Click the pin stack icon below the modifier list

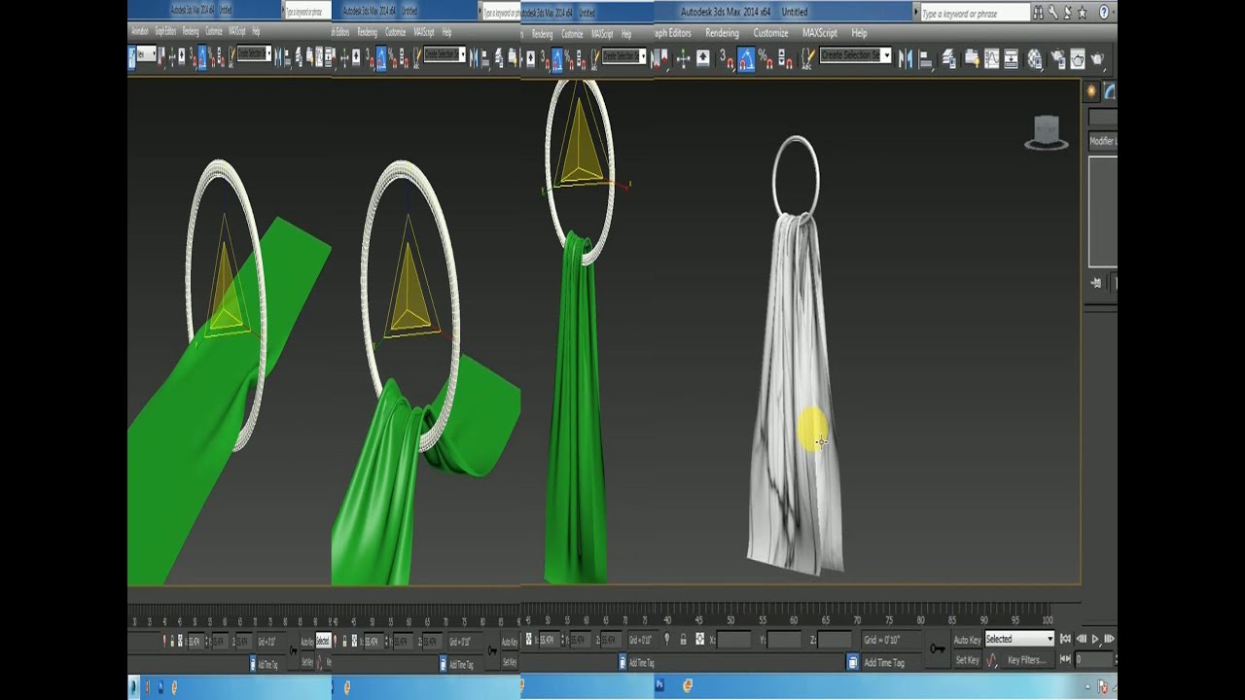point(1096,283)
